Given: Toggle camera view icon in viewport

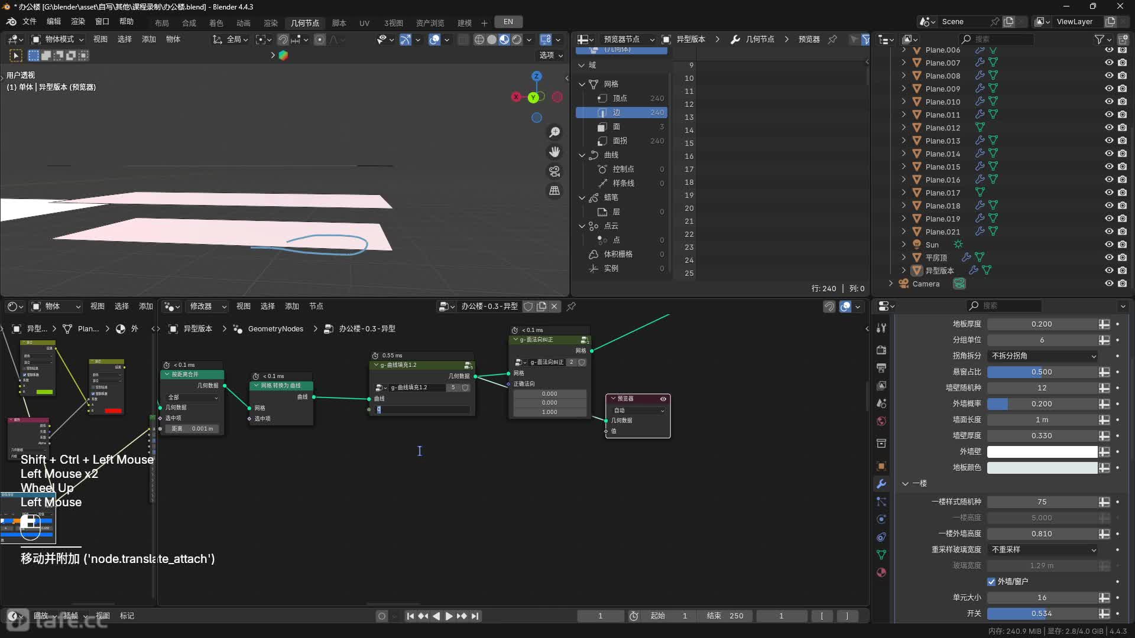Looking at the screenshot, I should tap(554, 171).
